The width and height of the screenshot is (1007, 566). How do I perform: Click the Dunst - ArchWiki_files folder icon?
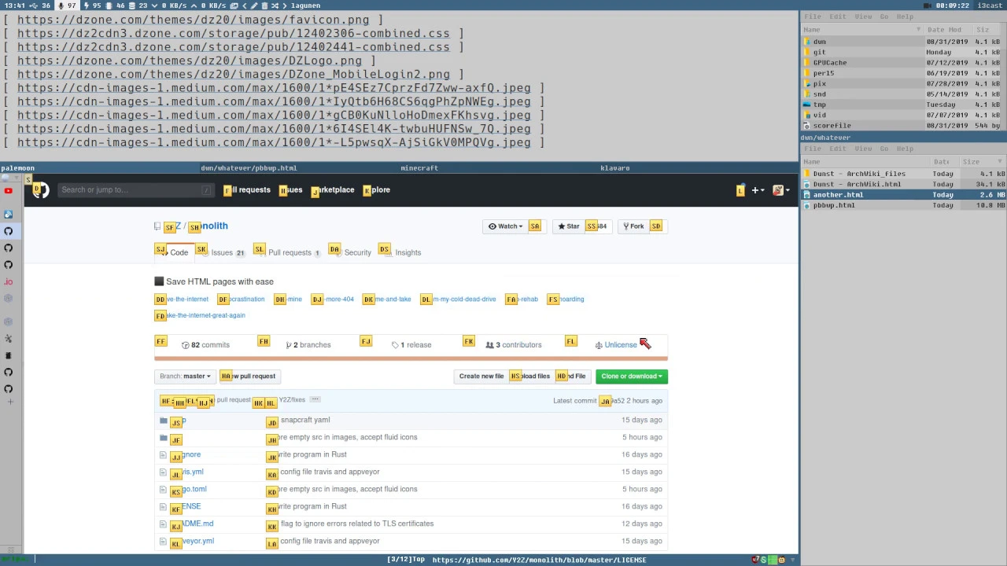807,174
